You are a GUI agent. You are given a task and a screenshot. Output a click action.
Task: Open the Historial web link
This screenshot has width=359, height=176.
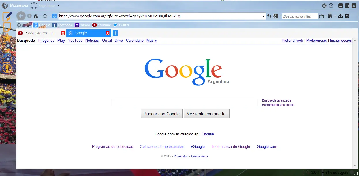point(292,41)
